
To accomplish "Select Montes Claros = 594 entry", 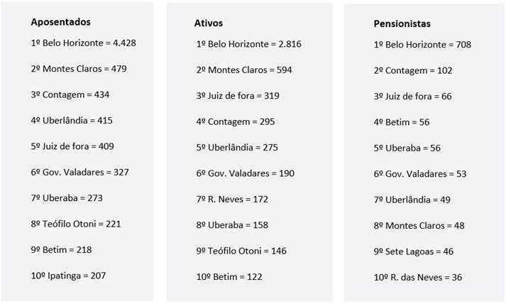I will [244, 70].
